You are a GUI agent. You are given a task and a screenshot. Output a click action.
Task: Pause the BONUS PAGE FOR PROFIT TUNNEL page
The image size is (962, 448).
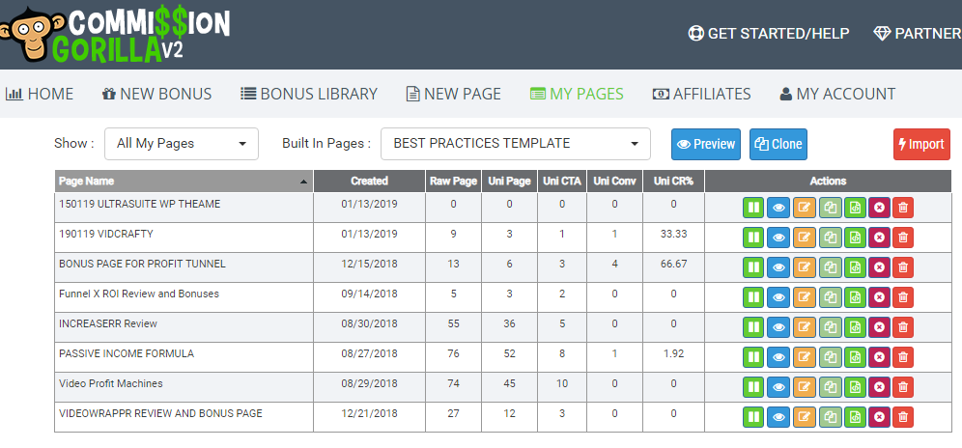(x=753, y=267)
